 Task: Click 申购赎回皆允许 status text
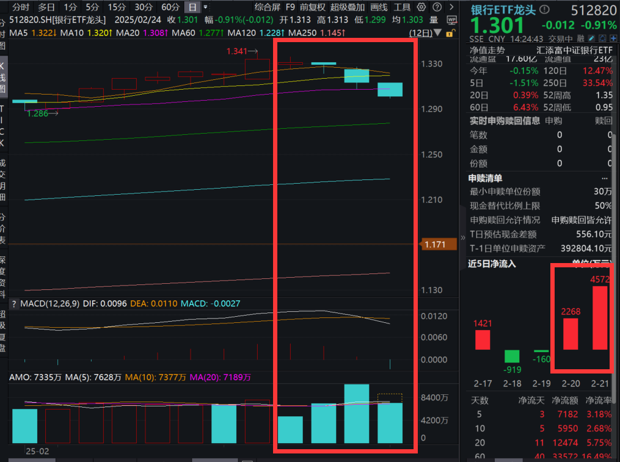point(582,220)
